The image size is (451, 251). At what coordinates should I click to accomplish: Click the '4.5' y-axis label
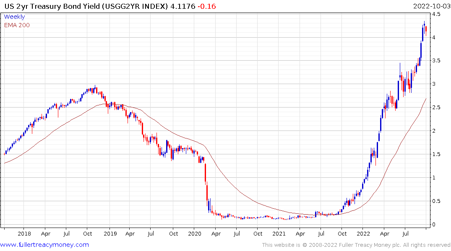pos(436,14)
